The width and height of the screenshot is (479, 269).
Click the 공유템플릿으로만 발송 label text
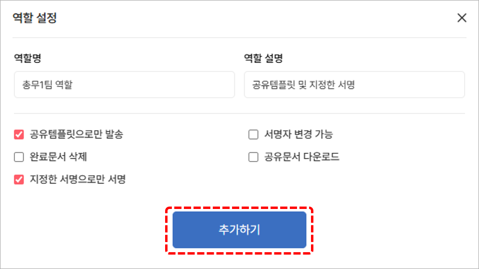tap(77, 134)
